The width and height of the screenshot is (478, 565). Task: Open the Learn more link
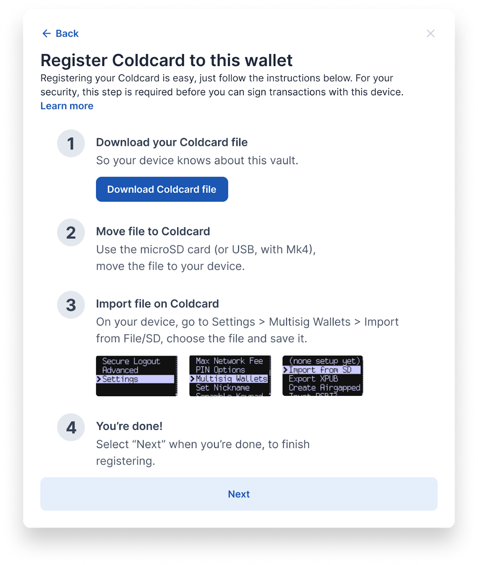[67, 106]
